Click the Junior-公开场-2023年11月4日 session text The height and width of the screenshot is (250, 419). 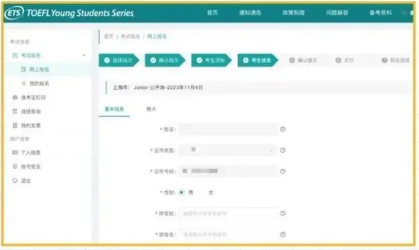click(169, 88)
